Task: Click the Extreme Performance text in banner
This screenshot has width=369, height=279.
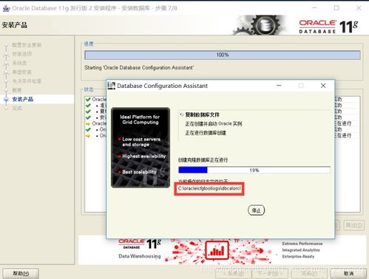Action: 302,244
